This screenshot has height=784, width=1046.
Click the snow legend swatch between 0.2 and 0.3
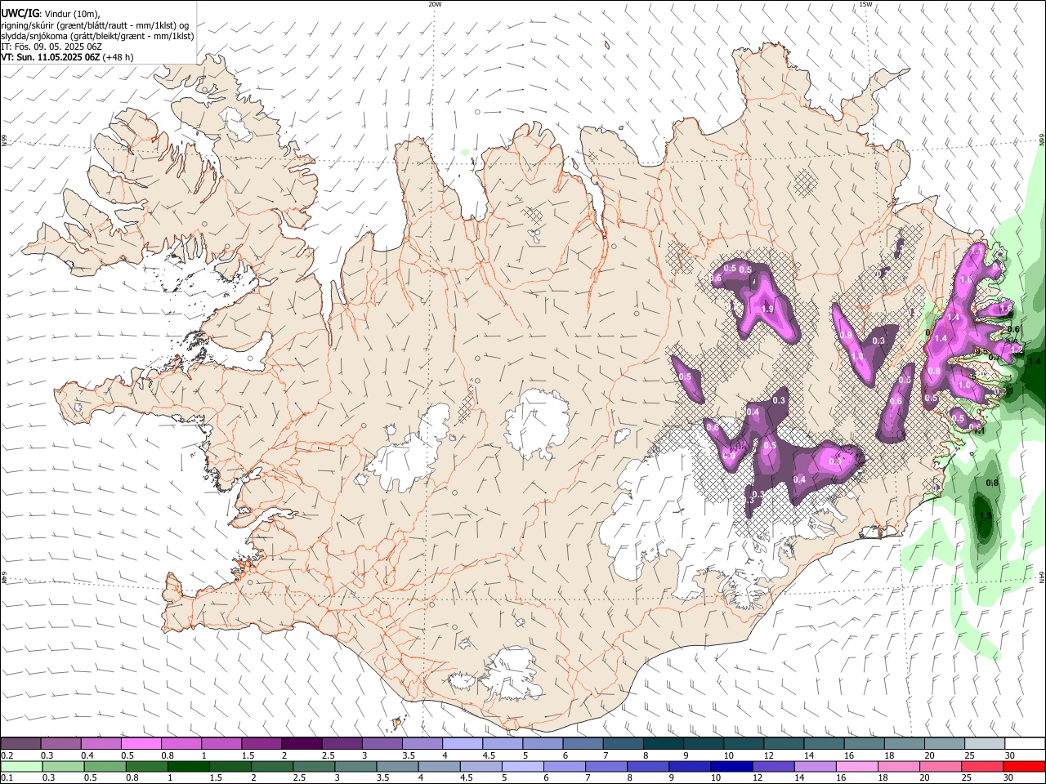20,743
